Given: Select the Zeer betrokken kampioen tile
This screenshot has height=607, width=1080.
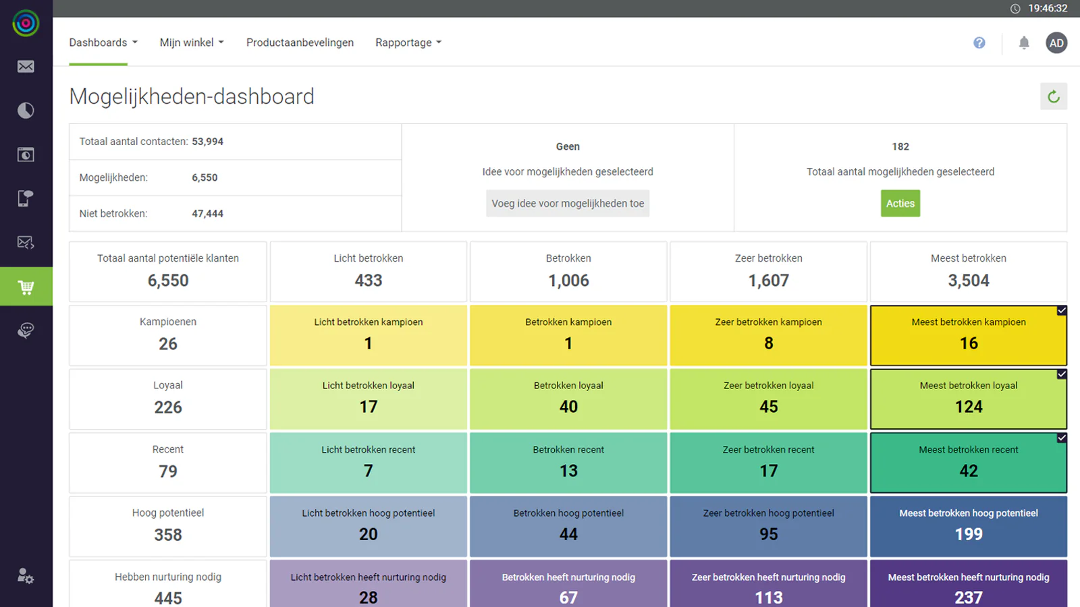Looking at the screenshot, I should 769,335.
